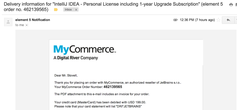Click the 12:36 PM timestamp
237x110 pixels.
pos(197,20)
